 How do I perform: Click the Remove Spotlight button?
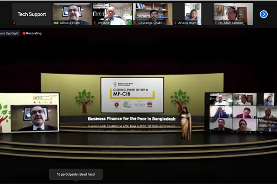(10, 33)
